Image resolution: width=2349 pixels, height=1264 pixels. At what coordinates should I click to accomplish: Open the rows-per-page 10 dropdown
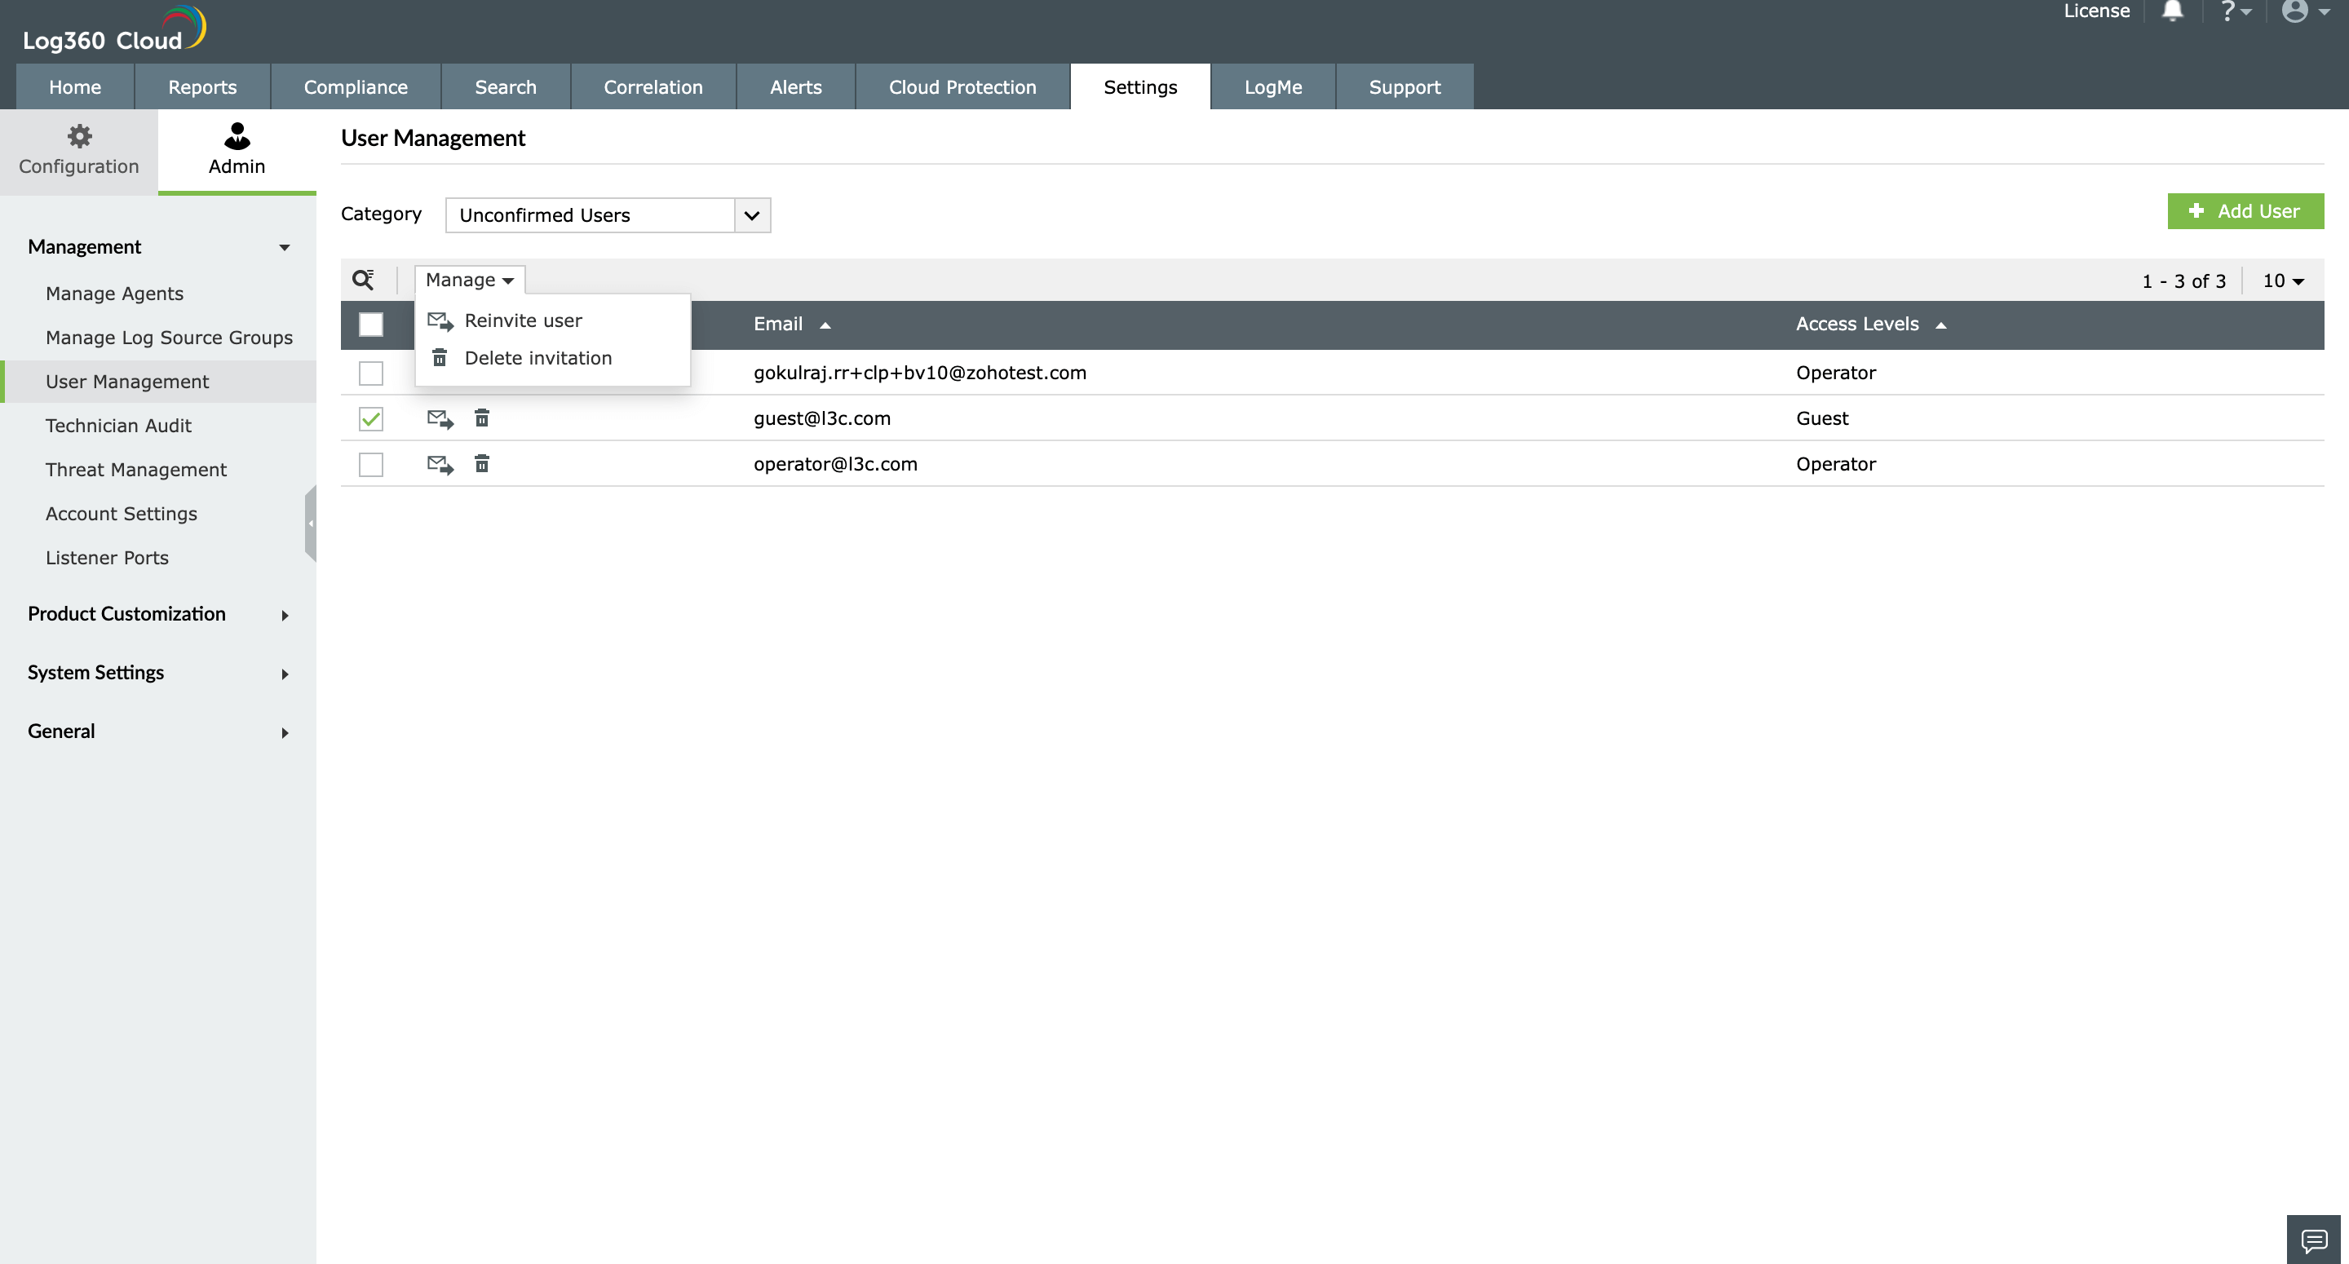point(2284,281)
